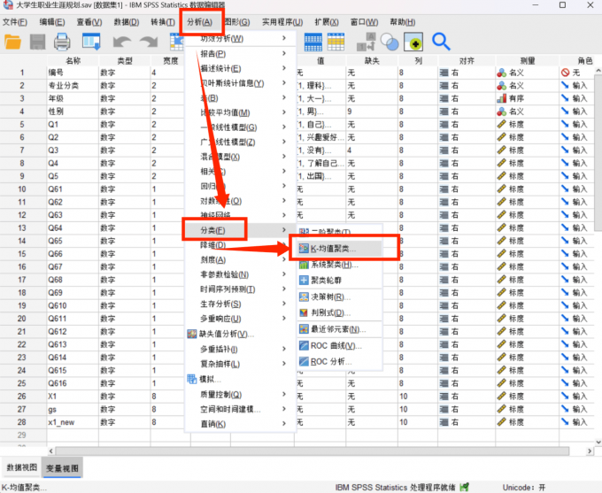Click the icon beside 缺失值分析(V)
Viewport: 602px width, 493px height.
pos(192,334)
